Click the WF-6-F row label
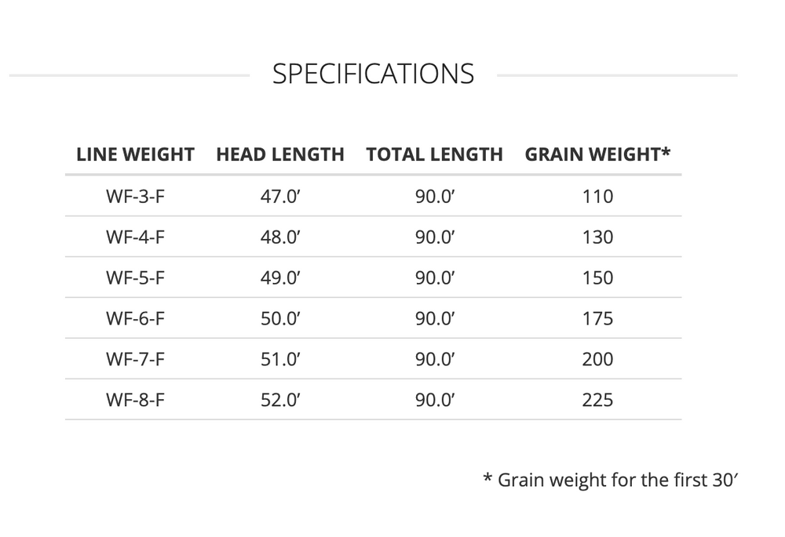 point(135,318)
